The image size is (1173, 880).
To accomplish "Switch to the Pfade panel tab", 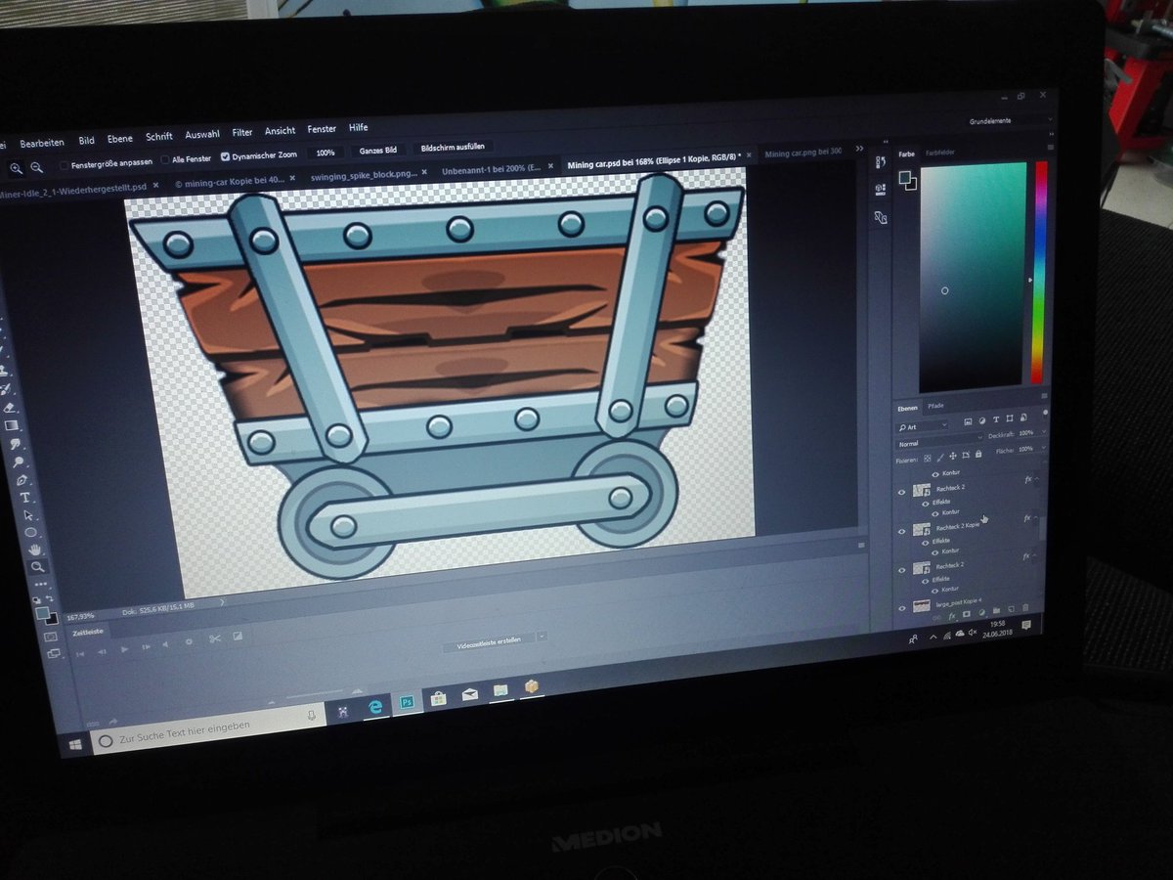I will [935, 406].
